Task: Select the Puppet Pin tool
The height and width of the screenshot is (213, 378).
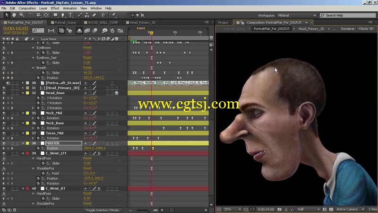Action: coord(113,15)
